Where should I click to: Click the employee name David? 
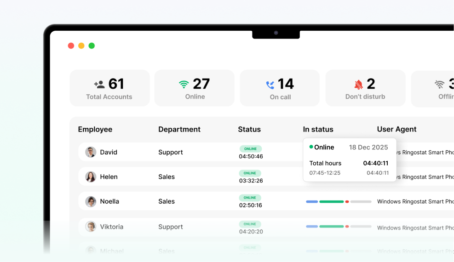coord(109,152)
